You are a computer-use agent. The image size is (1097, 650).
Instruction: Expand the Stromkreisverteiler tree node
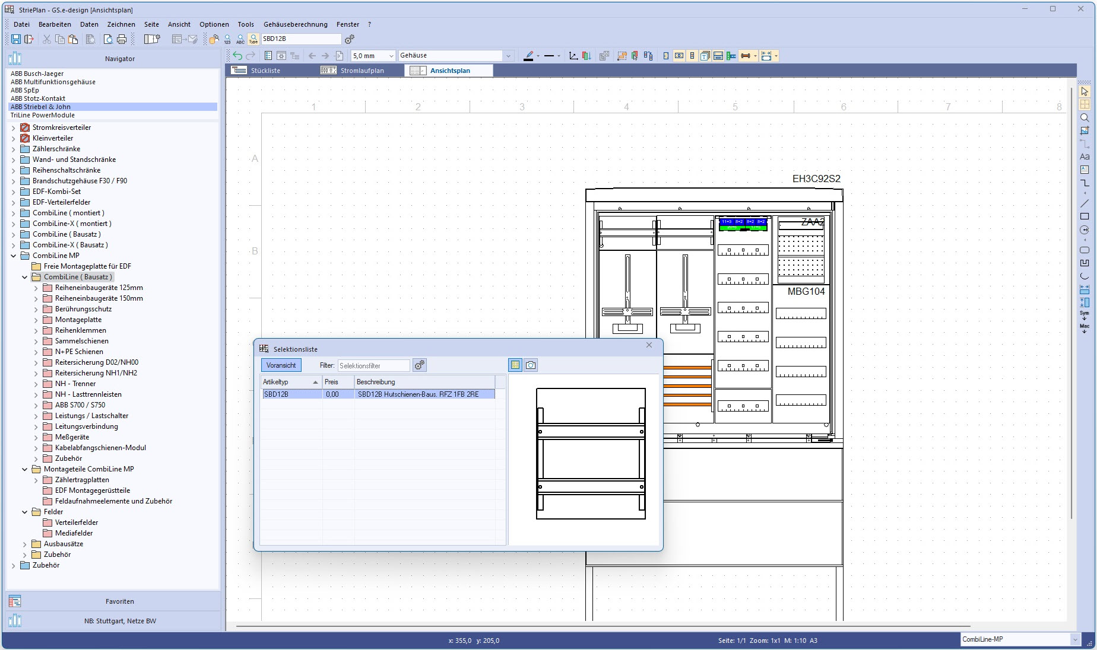pyautogui.click(x=14, y=128)
